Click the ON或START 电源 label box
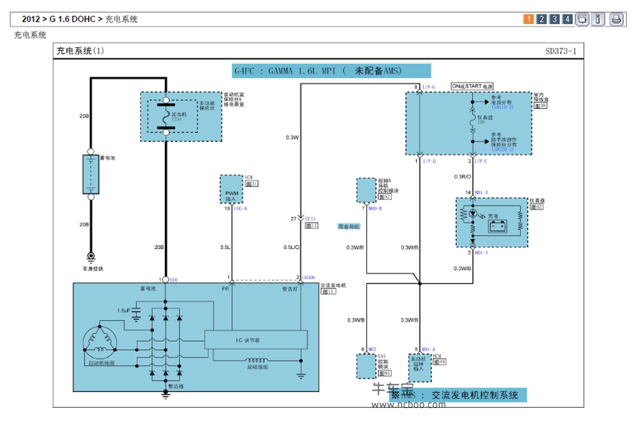Screen dimensions: 637x440 pyautogui.click(x=472, y=86)
